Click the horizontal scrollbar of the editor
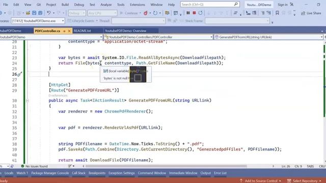This screenshot has height=183, width=326. [x=166, y=166]
